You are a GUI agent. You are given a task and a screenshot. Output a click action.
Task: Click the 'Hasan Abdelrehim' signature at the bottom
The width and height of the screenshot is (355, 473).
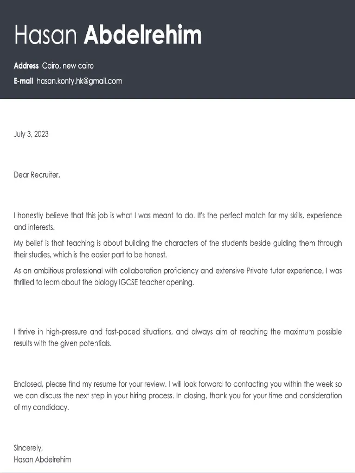click(x=43, y=460)
